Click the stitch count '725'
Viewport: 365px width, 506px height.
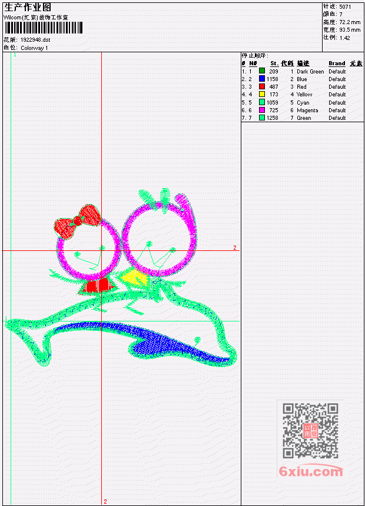click(274, 110)
